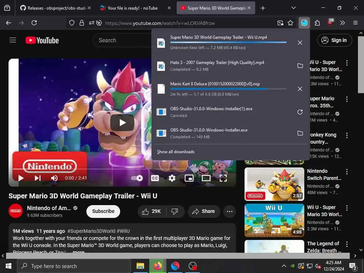Open the Nintendo Switch Parental video thumbnail
This screenshot has height=273, width=364.
point(274,184)
